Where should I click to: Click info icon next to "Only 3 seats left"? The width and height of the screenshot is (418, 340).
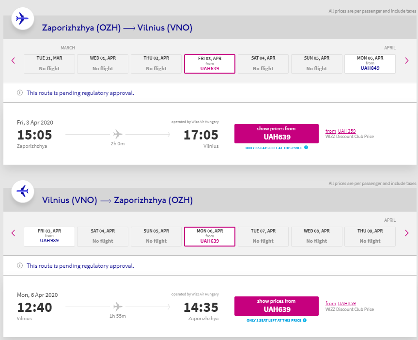tap(306, 147)
